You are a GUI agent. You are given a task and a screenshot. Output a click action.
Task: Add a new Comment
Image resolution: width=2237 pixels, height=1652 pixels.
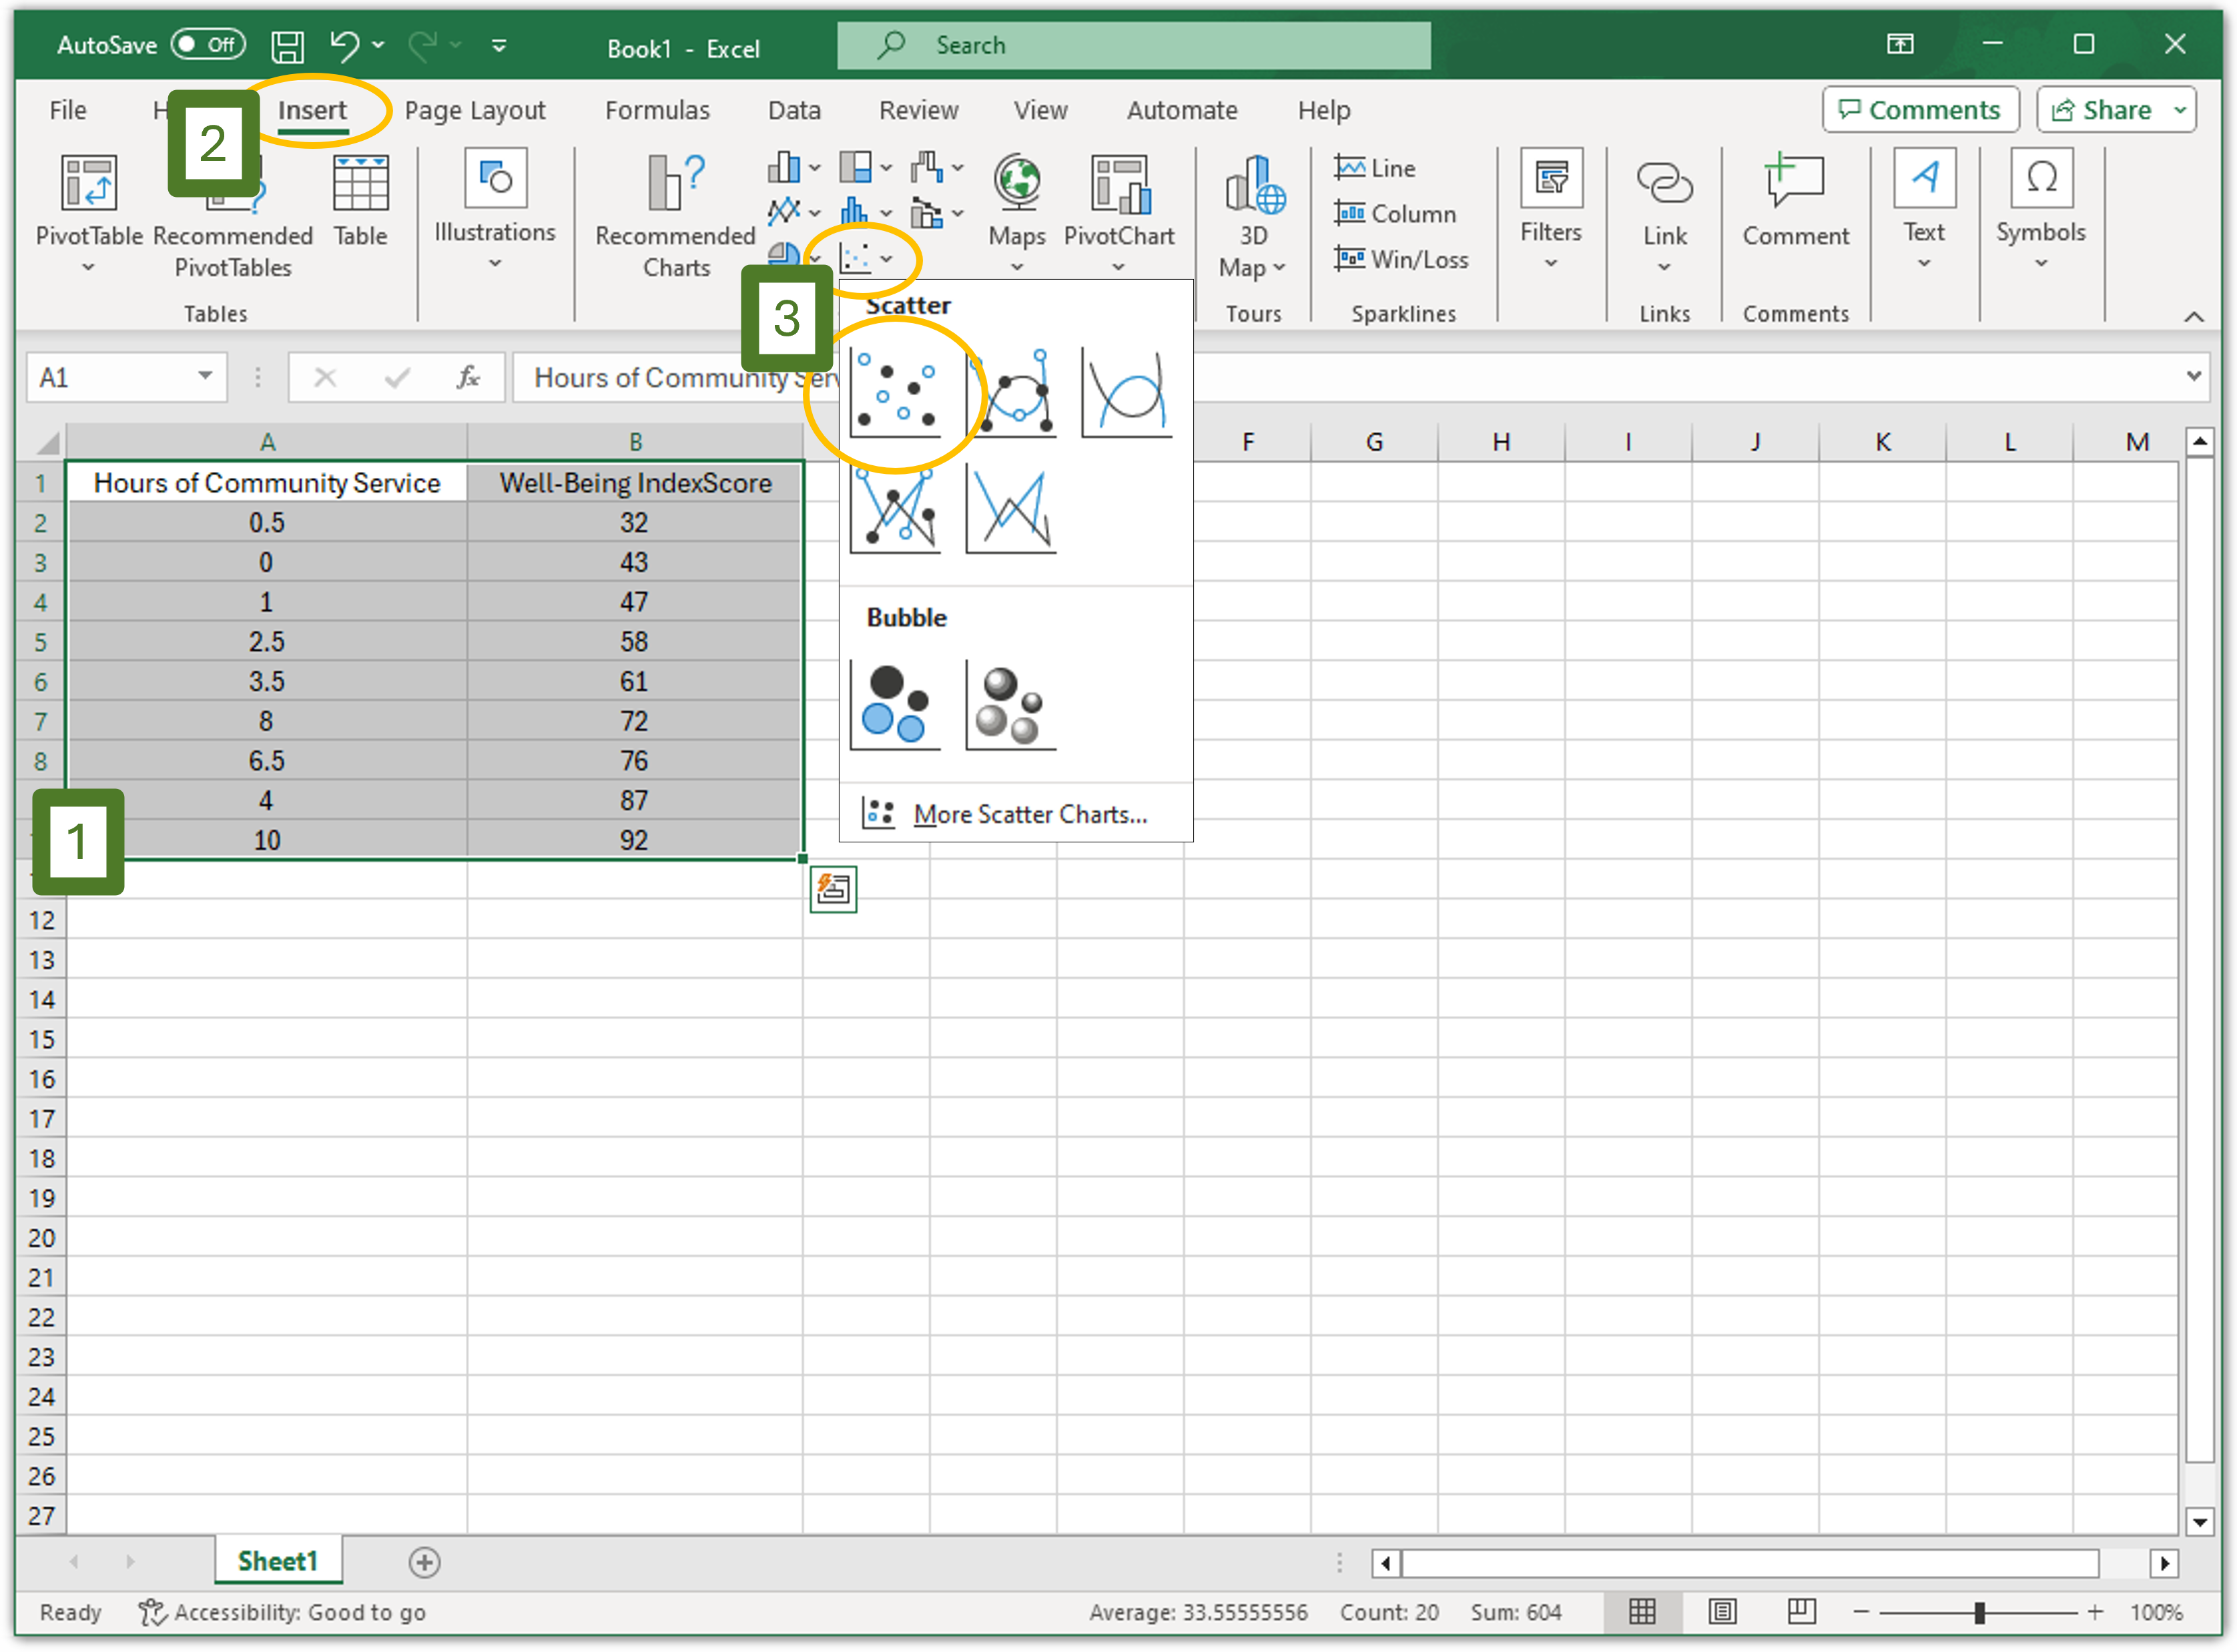[x=1795, y=200]
